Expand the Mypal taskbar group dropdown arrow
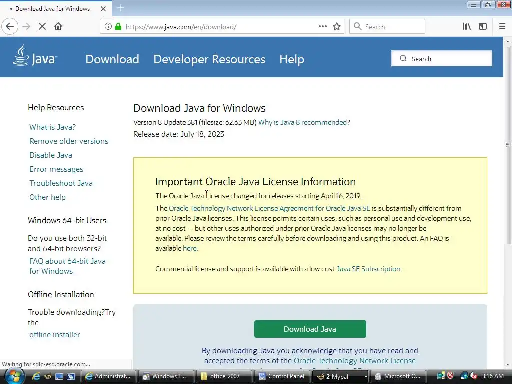Image resolution: width=512 pixels, height=384 pixels. (x=366, y=377)
